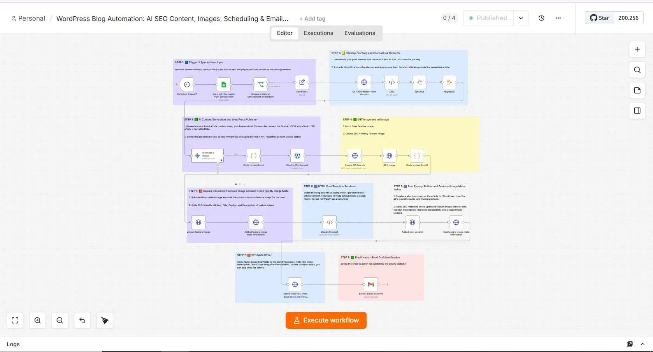The width and height of the screenshot is (653, 352).
Task: Open the three-dot more options menu
Action: coord(558,18)
